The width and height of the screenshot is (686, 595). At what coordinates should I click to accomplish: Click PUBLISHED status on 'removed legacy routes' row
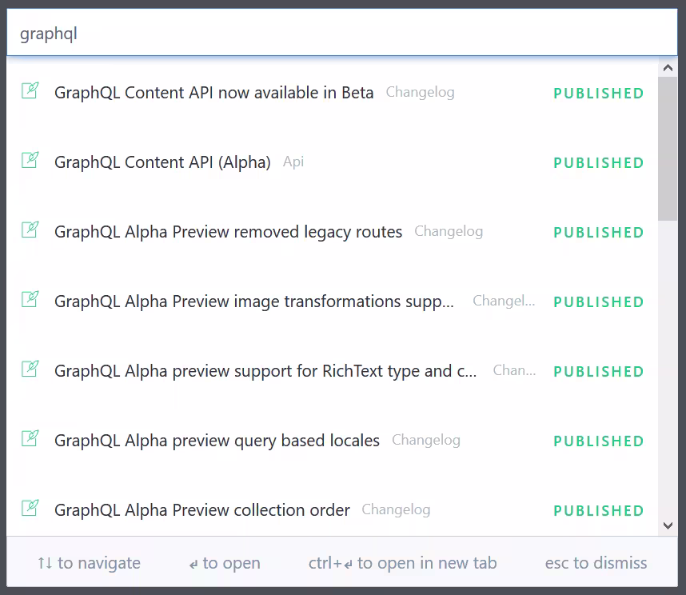pos(599,232)
